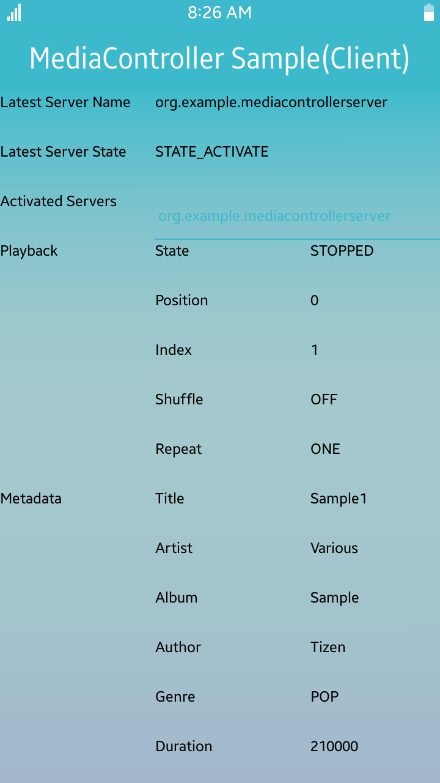Select the Various artist value
The height and width of the screenshot is (783, 440).
click(334, 548)
